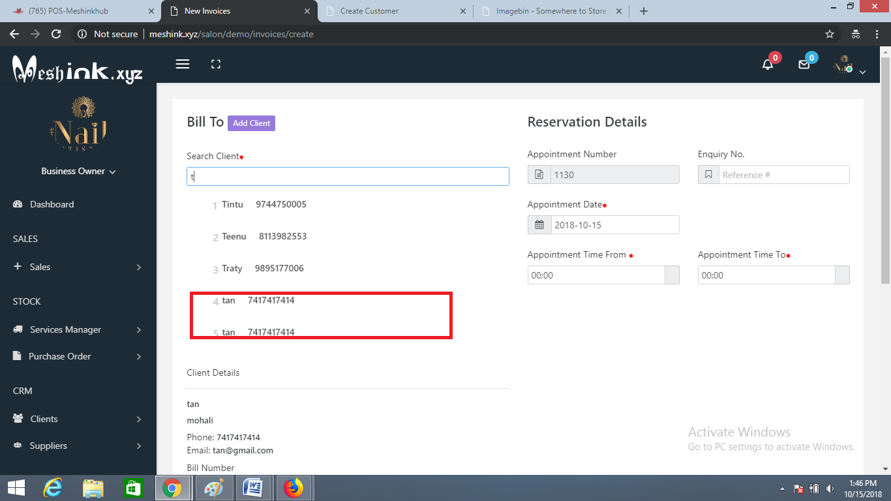This screenshot has height=501, width=891.
Task: View site info Not secure indicator
Action: pos(108,34)
